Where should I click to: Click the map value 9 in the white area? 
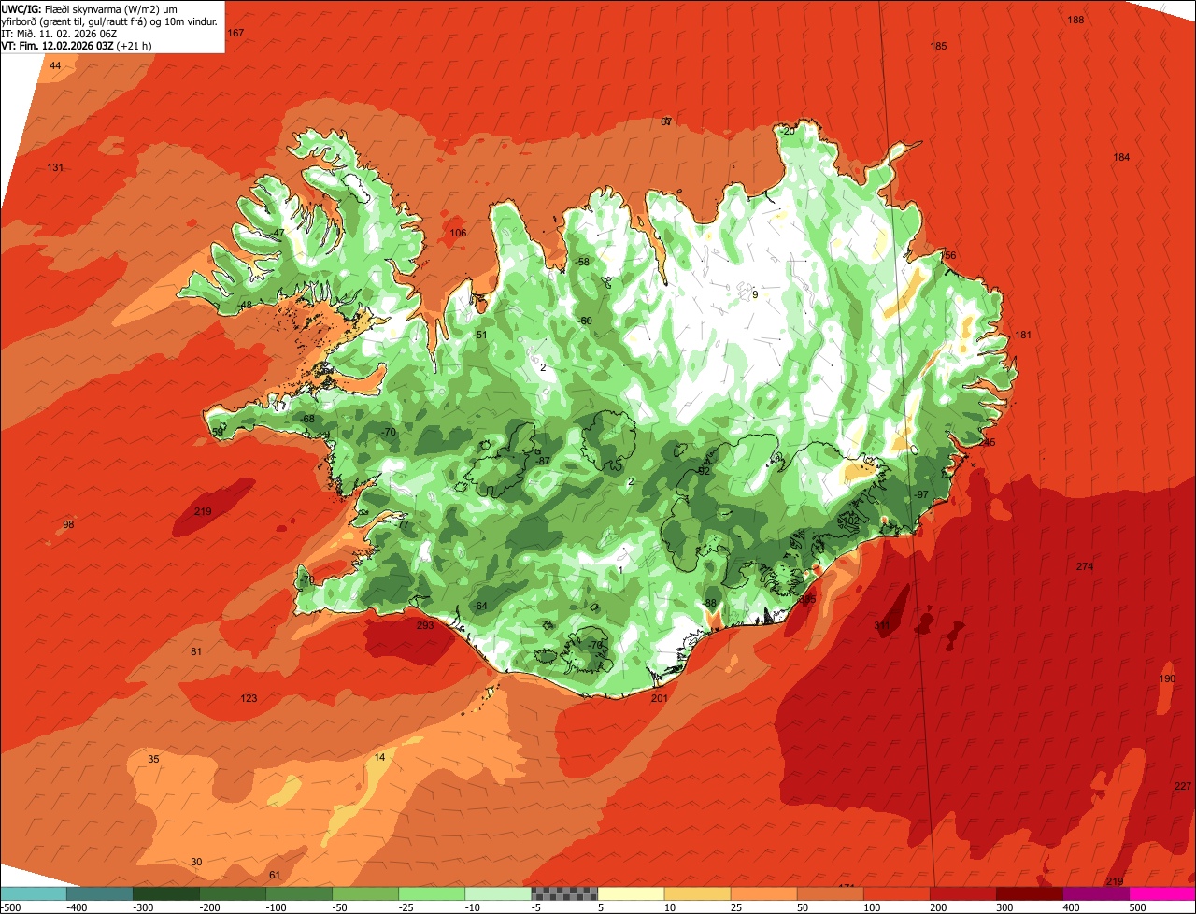(755, 294)
